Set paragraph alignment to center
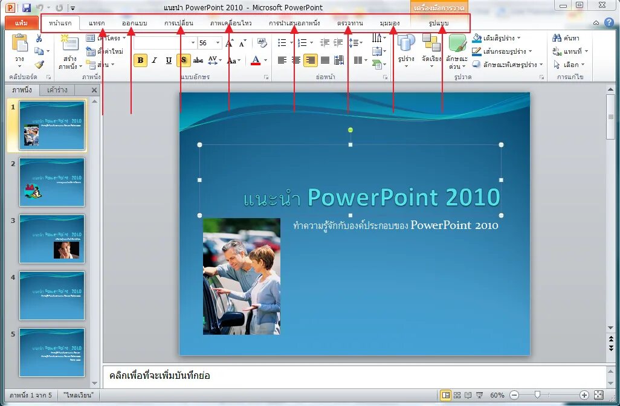The width and height of the screenshot is (620, 406). coord(296,60)
